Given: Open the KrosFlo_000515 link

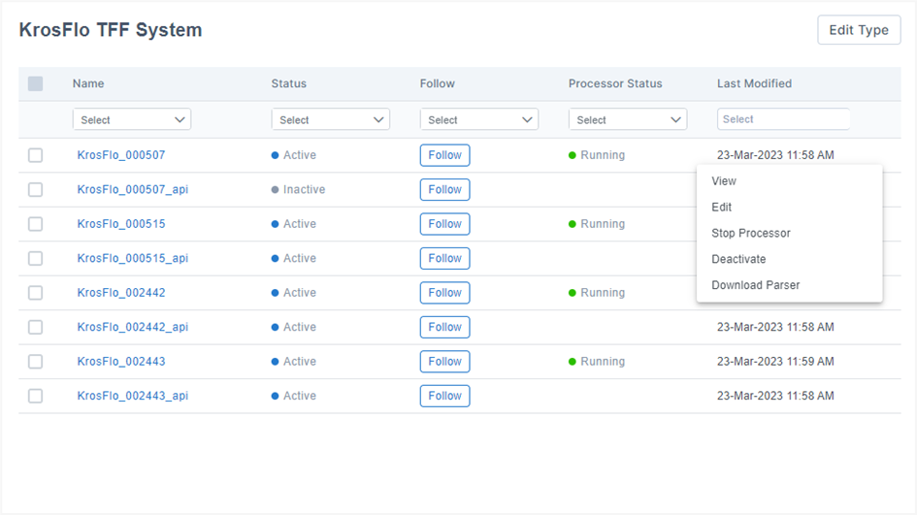Looking at the screenshot, I should point(121,224).
